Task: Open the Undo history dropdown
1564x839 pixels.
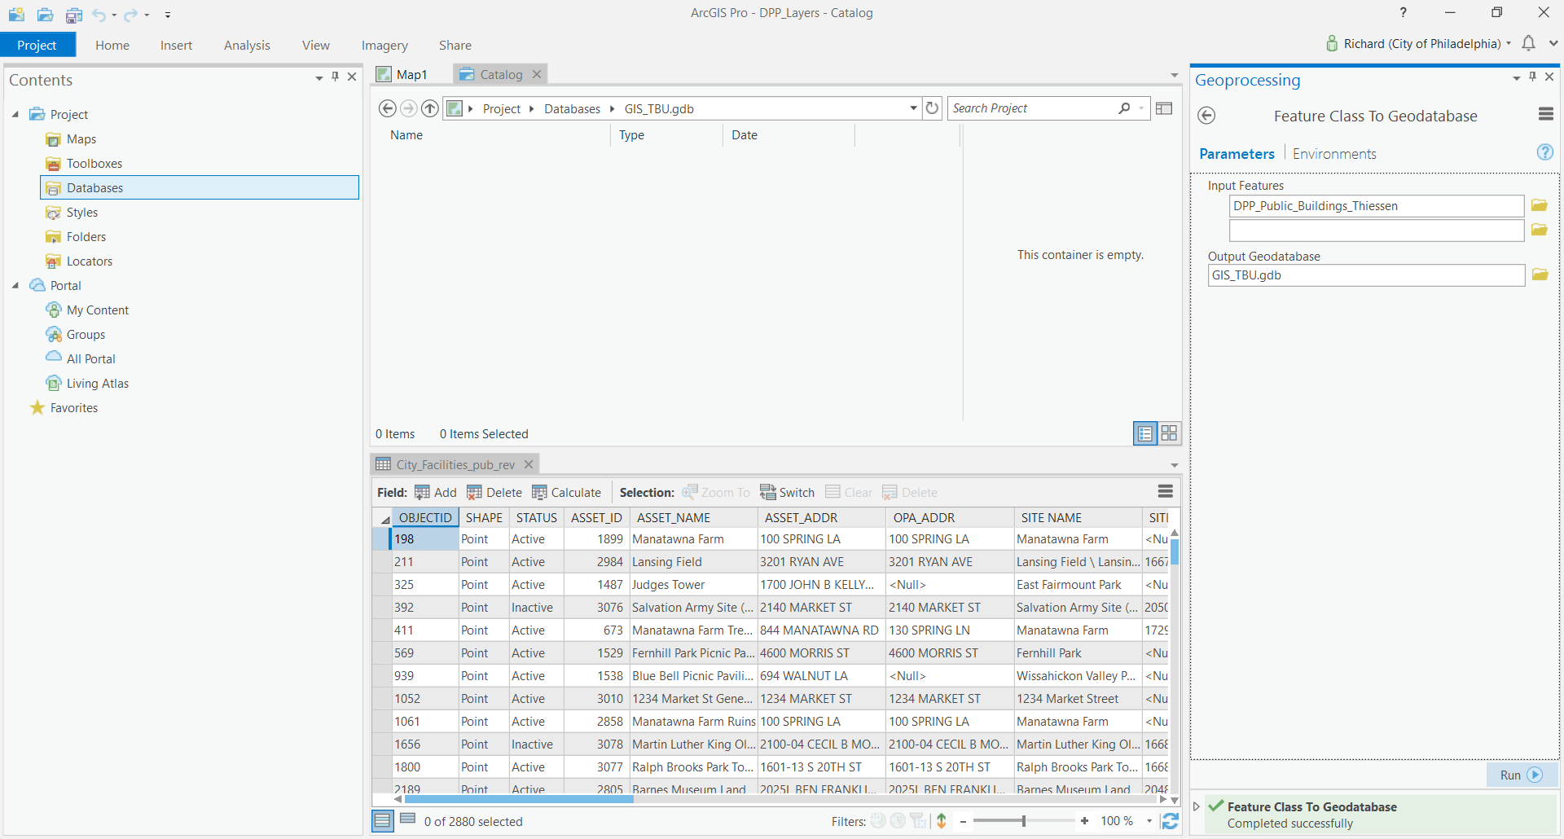Action: click(114, 15)
